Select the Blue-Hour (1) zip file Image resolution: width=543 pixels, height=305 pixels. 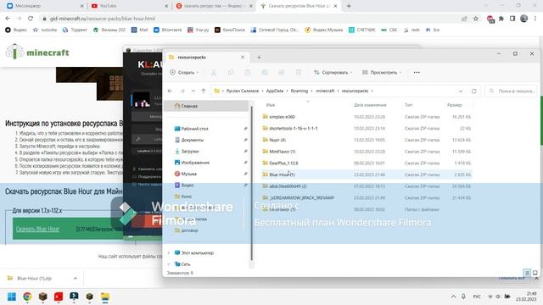(x=367, y=175)
